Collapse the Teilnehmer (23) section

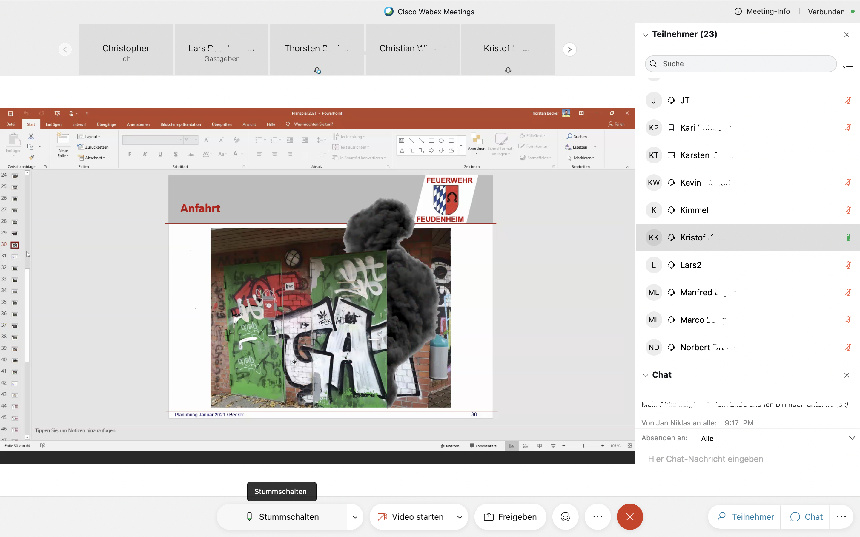(x=645, y=34)
